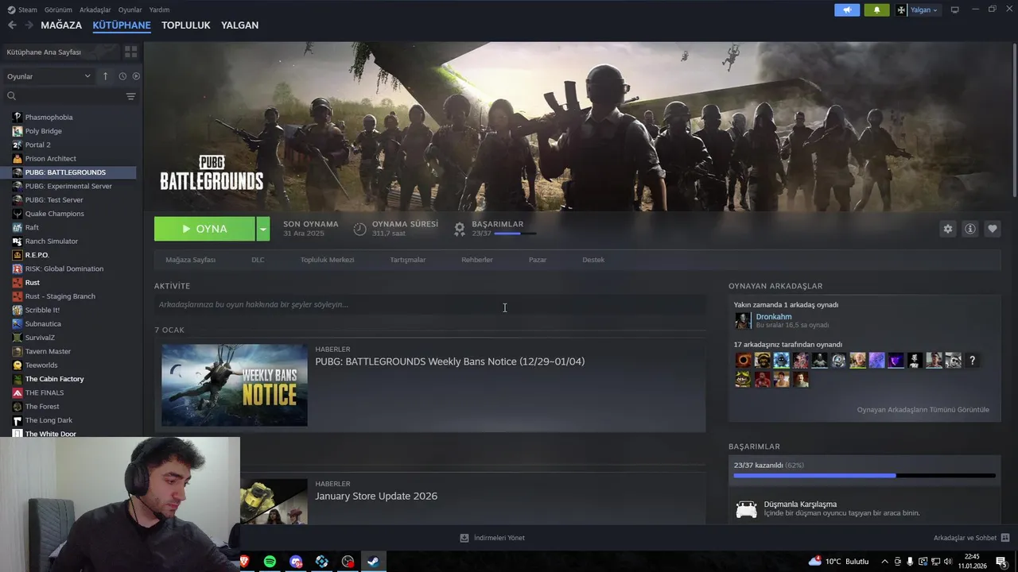
Task: Click the activity comment input field
Action: (429, 304)
